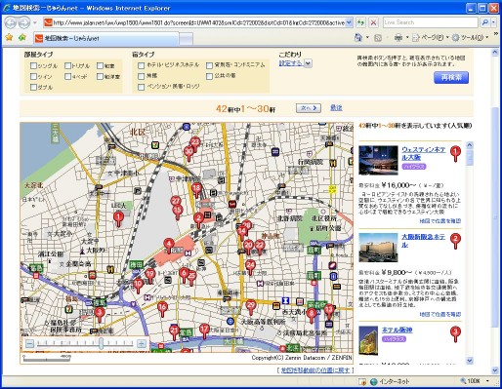
Task: Click map zoom slider handle
Action: pyautogui.click(x=102, y=343)
